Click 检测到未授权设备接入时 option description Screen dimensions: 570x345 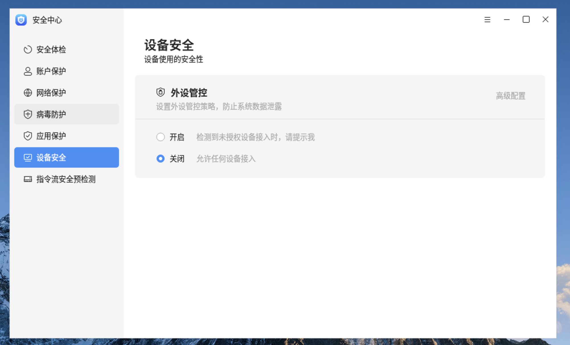(255, 137)
